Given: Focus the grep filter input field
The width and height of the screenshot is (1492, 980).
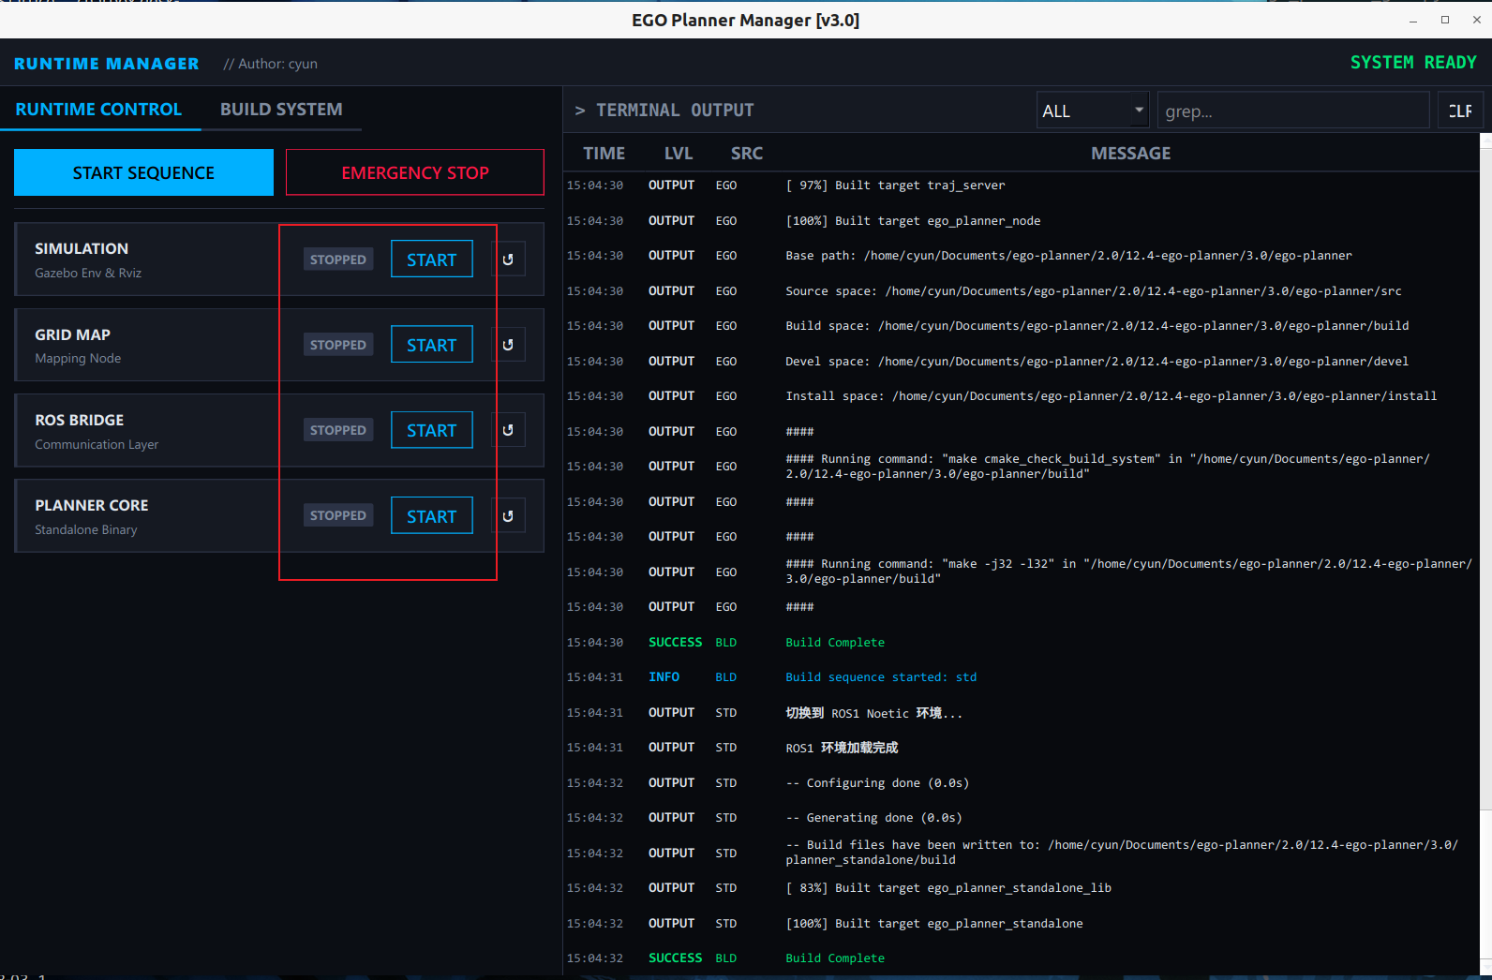Looking at the screenshot, I should pos(1292,111).
